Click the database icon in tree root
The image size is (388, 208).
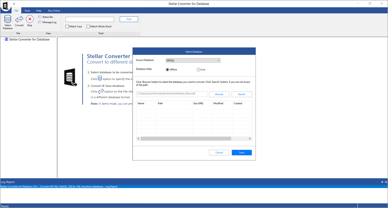tap(6, 39)
